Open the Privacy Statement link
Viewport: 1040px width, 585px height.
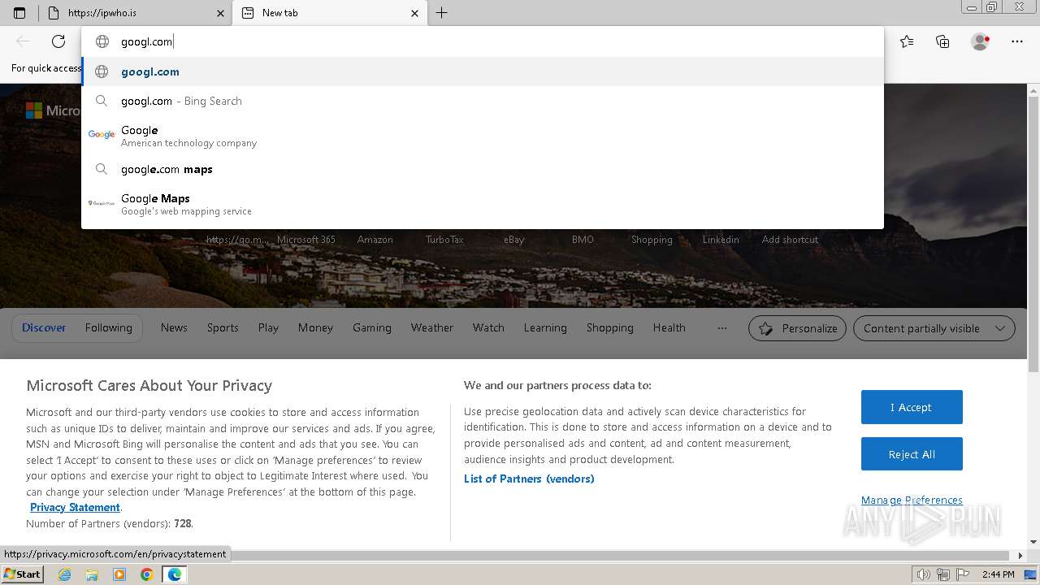[x=75, y=507]
